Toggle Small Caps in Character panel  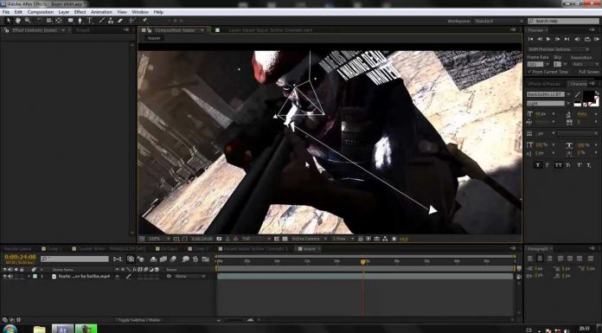[x=568, y=165]
